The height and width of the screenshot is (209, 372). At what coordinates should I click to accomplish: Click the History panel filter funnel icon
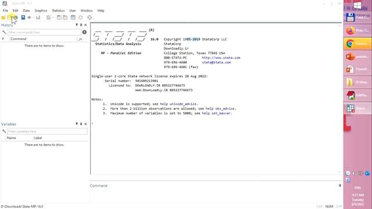click(x=77, y=25)
